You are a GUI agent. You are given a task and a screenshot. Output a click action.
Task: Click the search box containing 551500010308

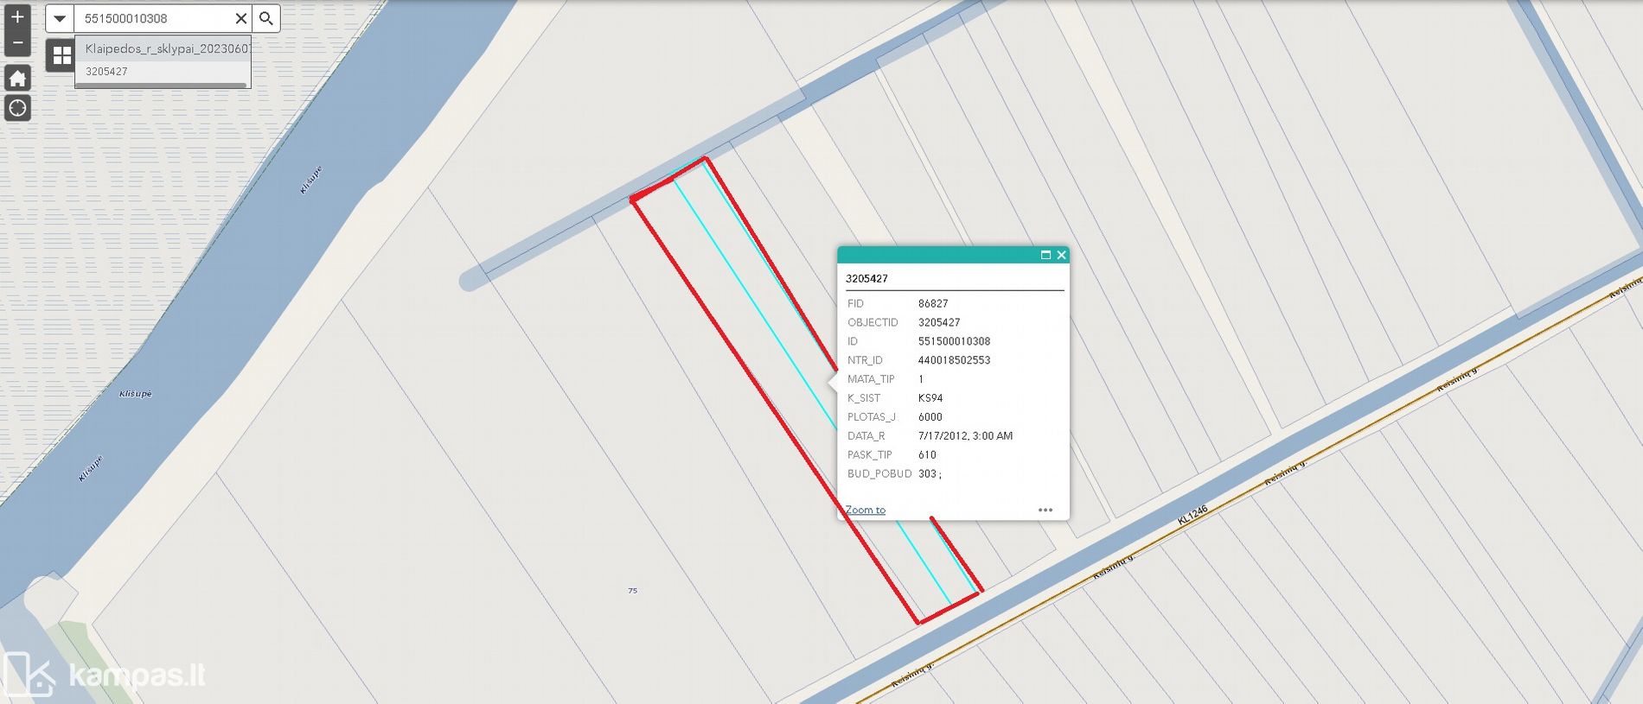click(154, 18)
